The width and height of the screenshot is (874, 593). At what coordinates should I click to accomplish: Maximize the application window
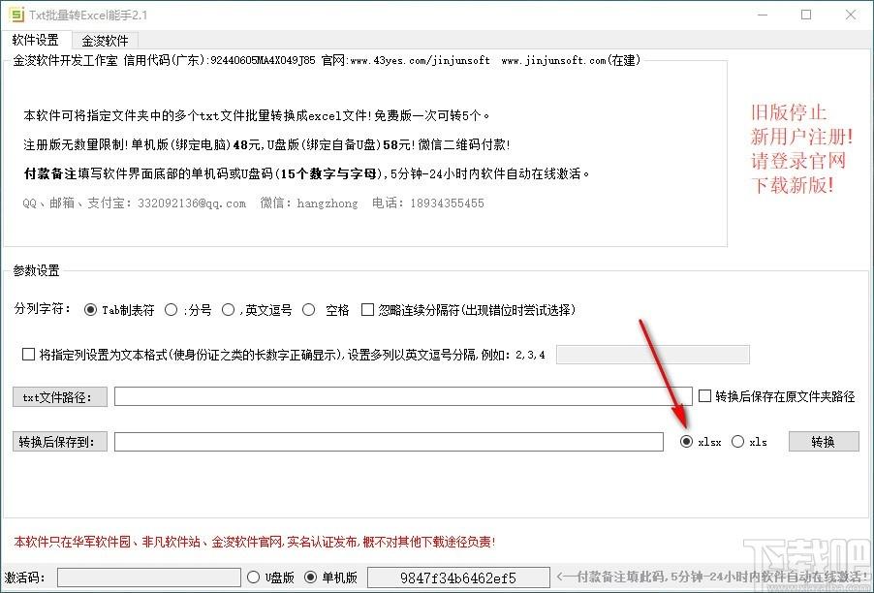click(806, 16)
